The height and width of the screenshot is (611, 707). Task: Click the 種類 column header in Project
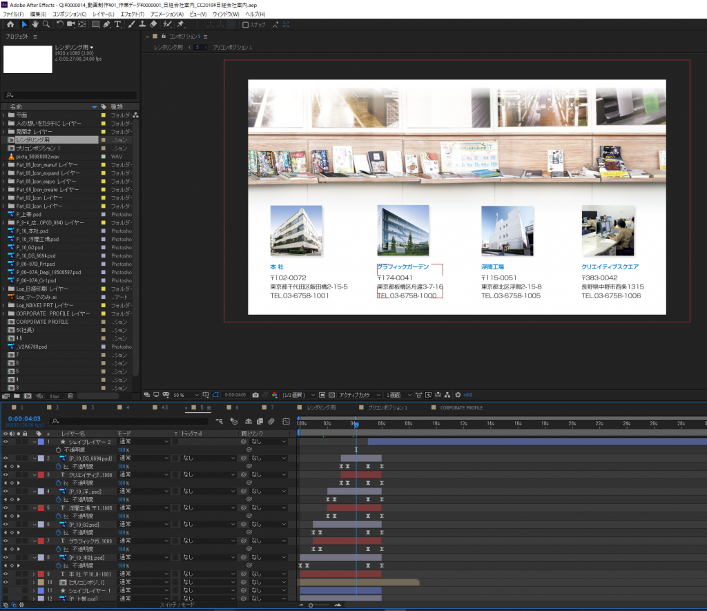(117, 107)
